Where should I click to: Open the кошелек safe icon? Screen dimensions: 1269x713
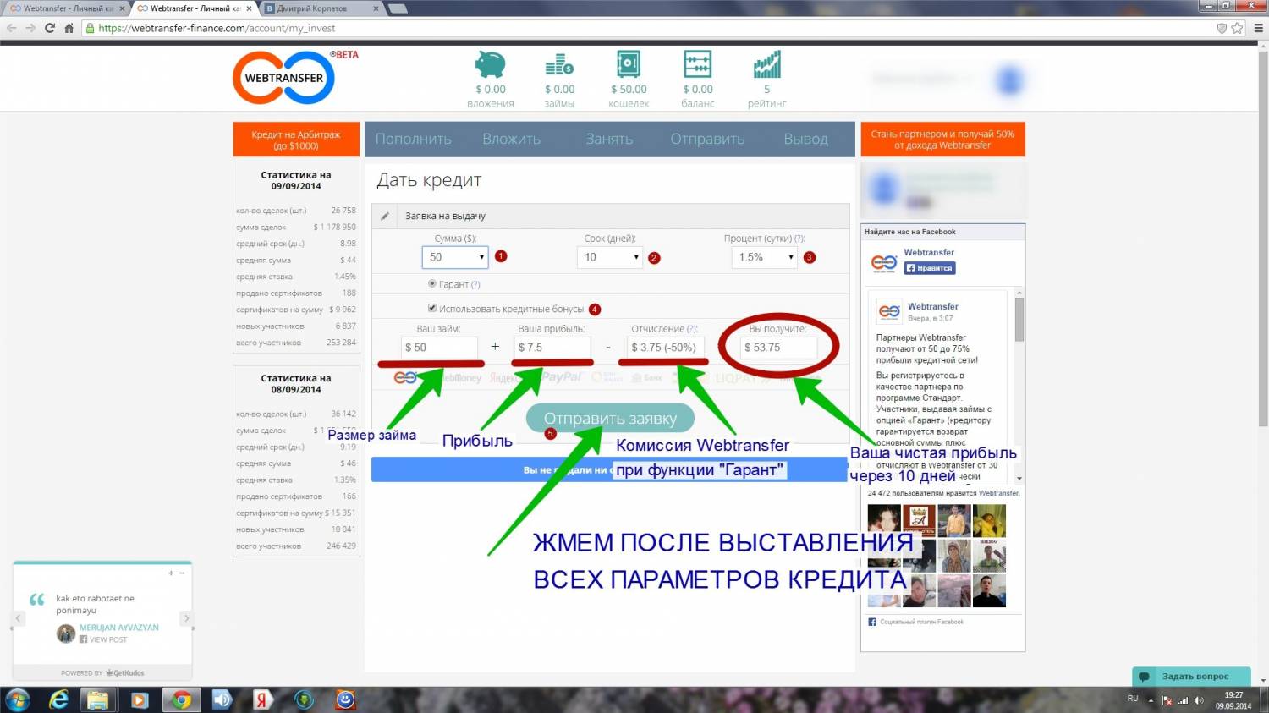pyautogui.click(x=629, y=64)
